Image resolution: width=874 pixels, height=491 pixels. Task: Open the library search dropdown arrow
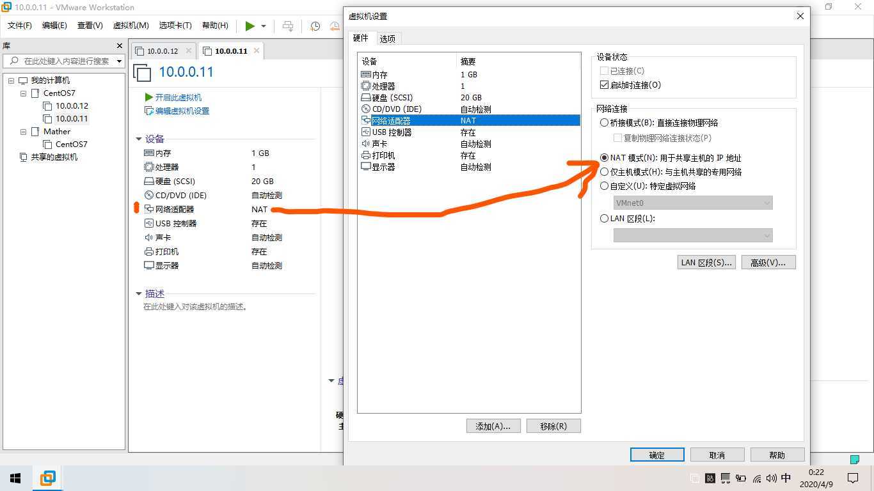[119, 61]
